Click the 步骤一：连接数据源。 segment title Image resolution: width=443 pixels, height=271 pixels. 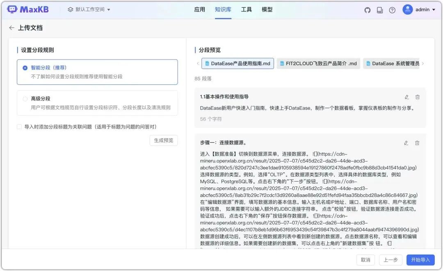tap(224, 143)
